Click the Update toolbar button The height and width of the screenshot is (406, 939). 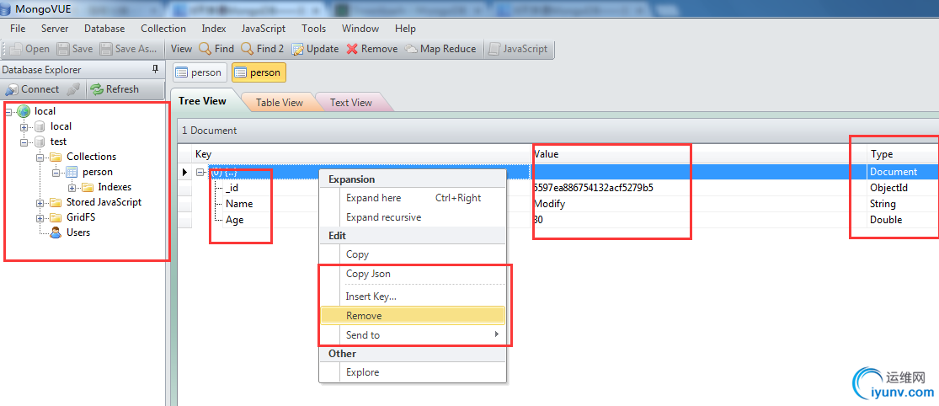click(x=316, y=49)
